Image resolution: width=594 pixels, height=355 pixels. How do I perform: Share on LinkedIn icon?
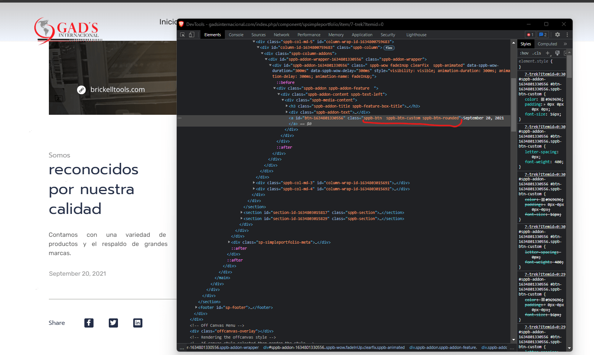tap(138, 323)
